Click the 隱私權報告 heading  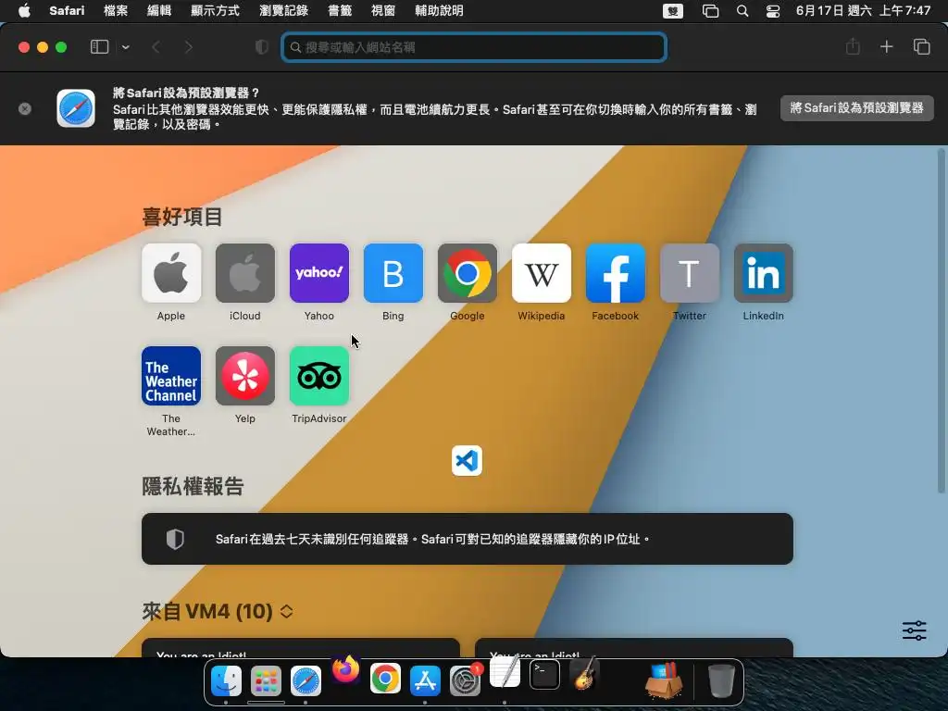click(193, 486)
